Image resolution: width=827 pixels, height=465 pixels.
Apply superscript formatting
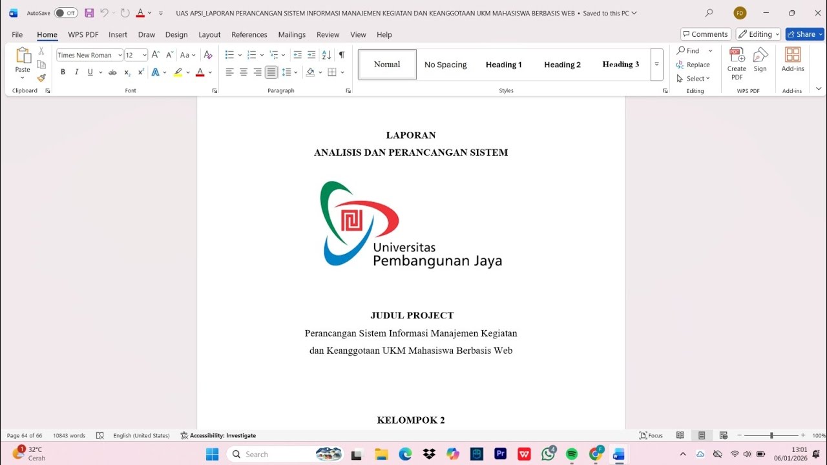tap(141, 72)
